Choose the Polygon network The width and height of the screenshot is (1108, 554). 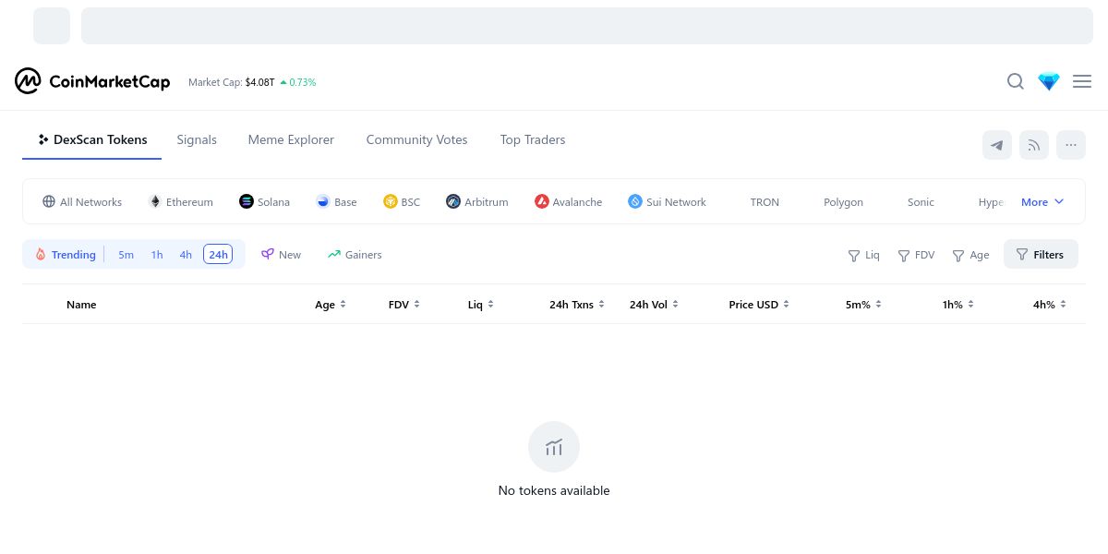click(x=843, y=201)
